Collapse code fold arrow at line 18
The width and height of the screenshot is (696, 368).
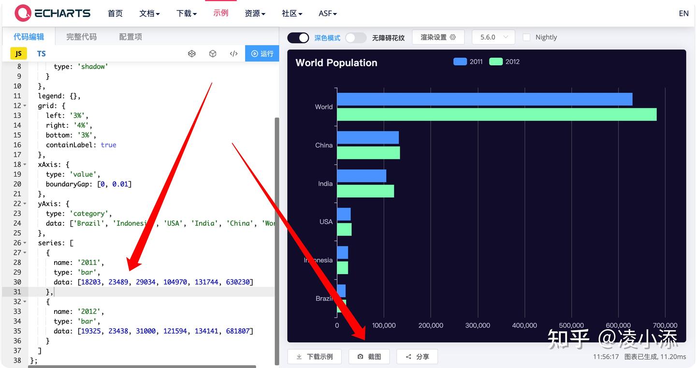click(x=25, y=164)
